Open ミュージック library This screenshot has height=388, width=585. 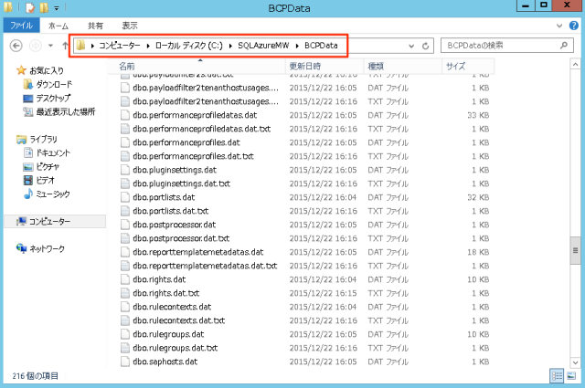[x=53, y=194]
